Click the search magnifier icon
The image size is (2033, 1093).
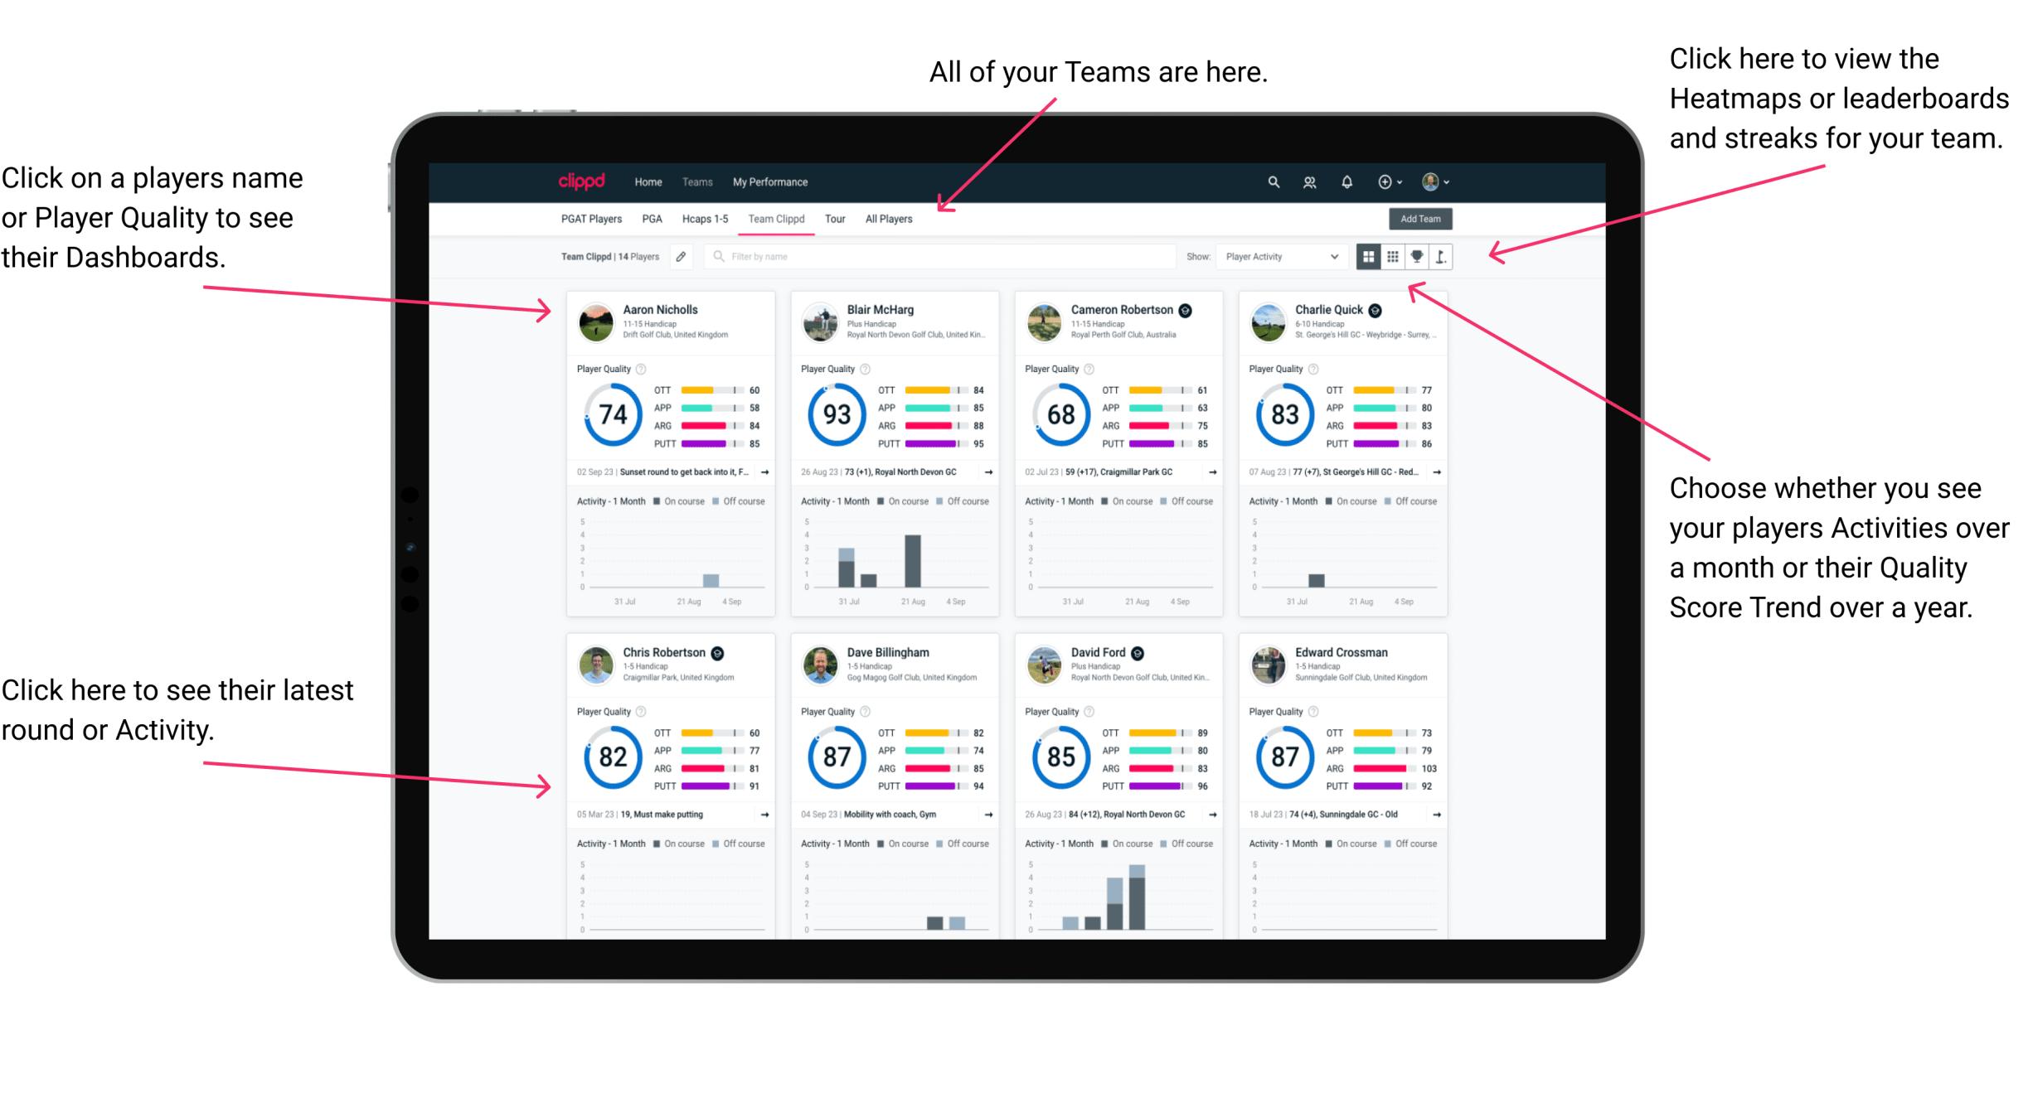[1273, 181]
